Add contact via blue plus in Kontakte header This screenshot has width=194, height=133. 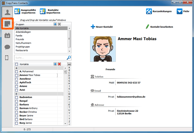click(55, 64)
